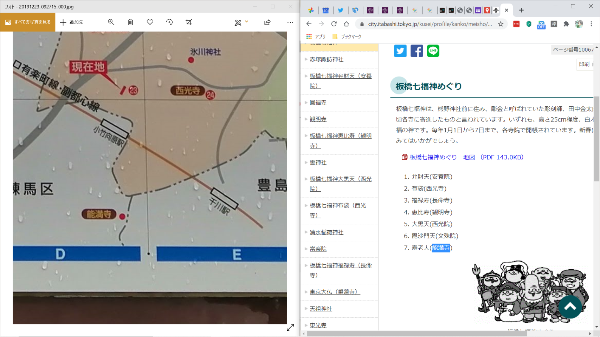Select 赤塚諏訪神社 in the sidebar menu
Screen dimensions: 600x337
(326, 60)
